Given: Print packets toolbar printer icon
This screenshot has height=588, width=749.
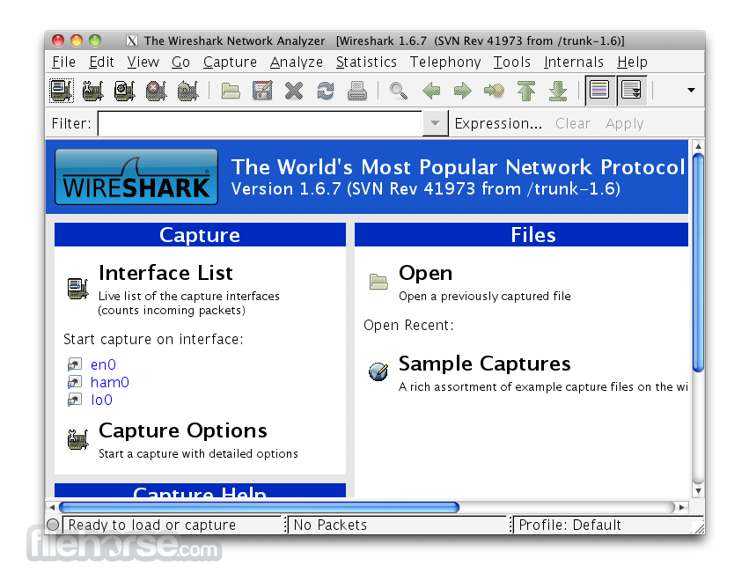Looking at the screenshot, I should [356, 91].
